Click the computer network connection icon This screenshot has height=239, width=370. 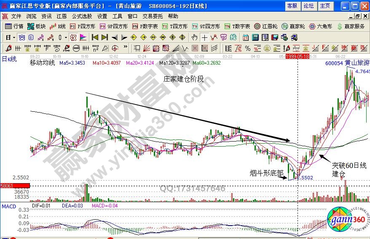click(294, 37)
